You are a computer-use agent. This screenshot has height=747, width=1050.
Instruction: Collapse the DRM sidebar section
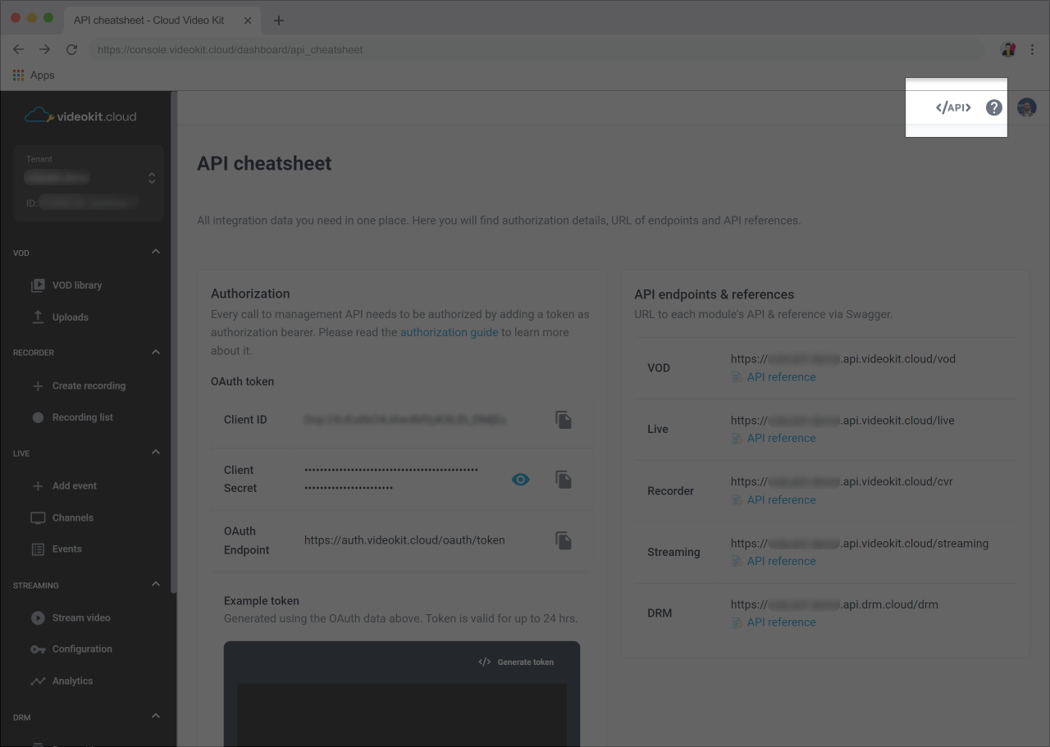click(156, 717)
